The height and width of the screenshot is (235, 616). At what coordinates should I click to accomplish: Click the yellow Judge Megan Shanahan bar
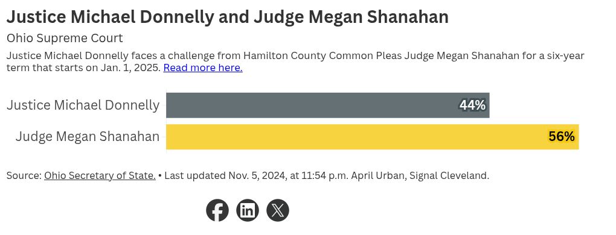click(x=373, y=137)
